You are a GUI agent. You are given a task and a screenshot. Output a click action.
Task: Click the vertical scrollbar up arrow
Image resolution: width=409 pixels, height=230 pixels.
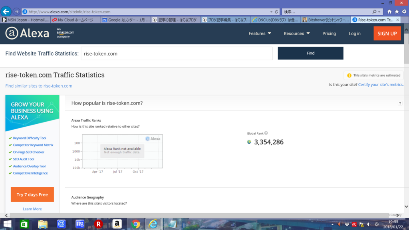[x=406, y=30]
